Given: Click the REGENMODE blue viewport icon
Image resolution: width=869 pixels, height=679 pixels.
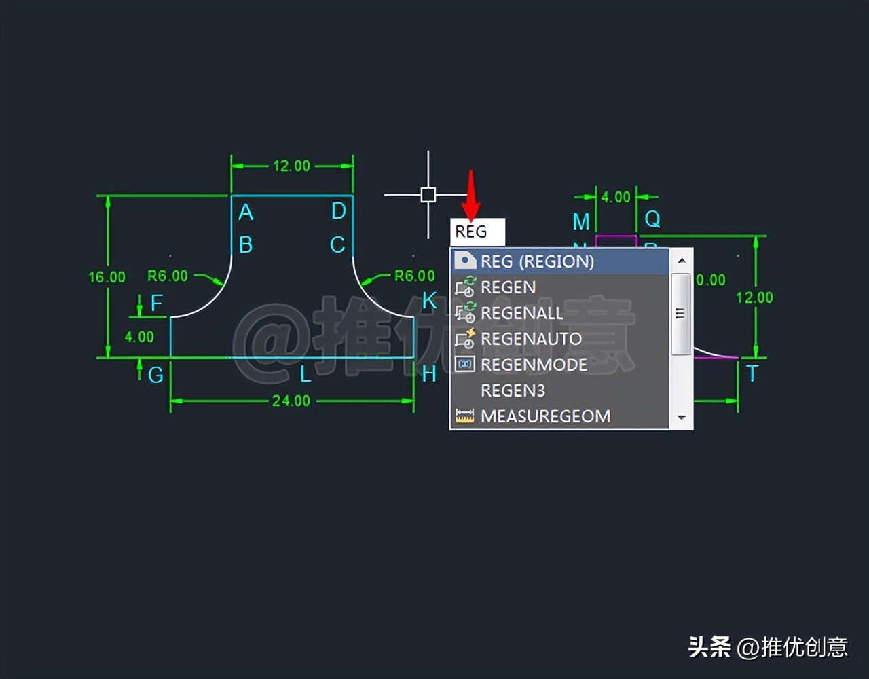Looking at the screenshot, I should [464, 365].
